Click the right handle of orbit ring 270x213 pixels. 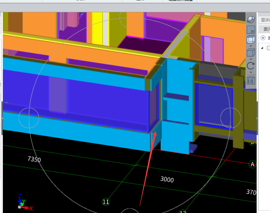[231, 118]
